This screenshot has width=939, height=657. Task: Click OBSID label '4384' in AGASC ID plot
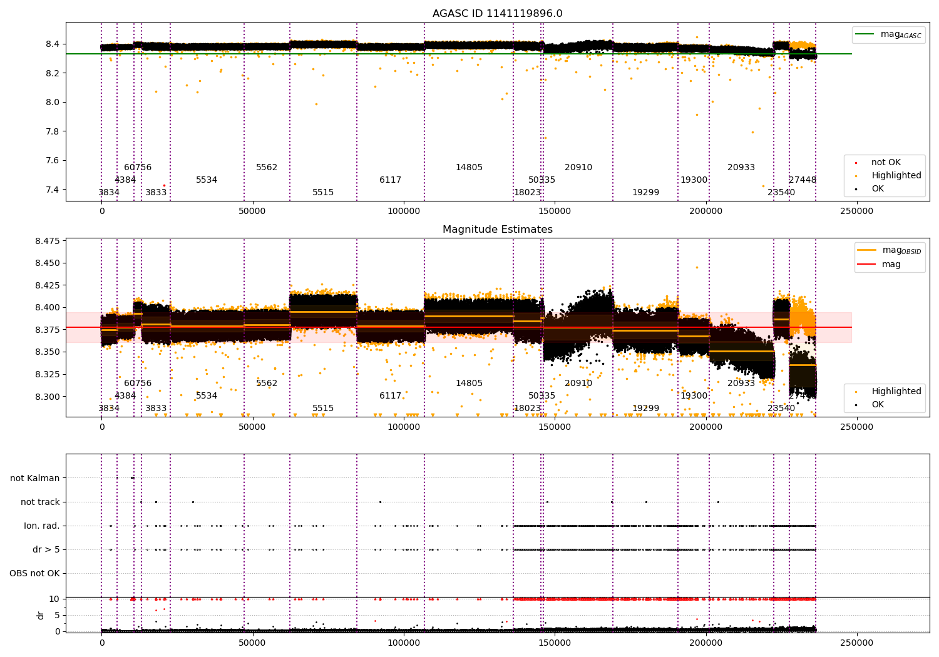click(x=125, y=180)
